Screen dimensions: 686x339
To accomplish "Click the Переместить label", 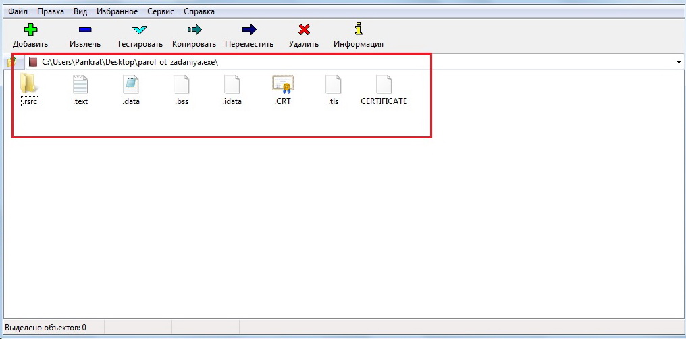I will click(249, 44).
